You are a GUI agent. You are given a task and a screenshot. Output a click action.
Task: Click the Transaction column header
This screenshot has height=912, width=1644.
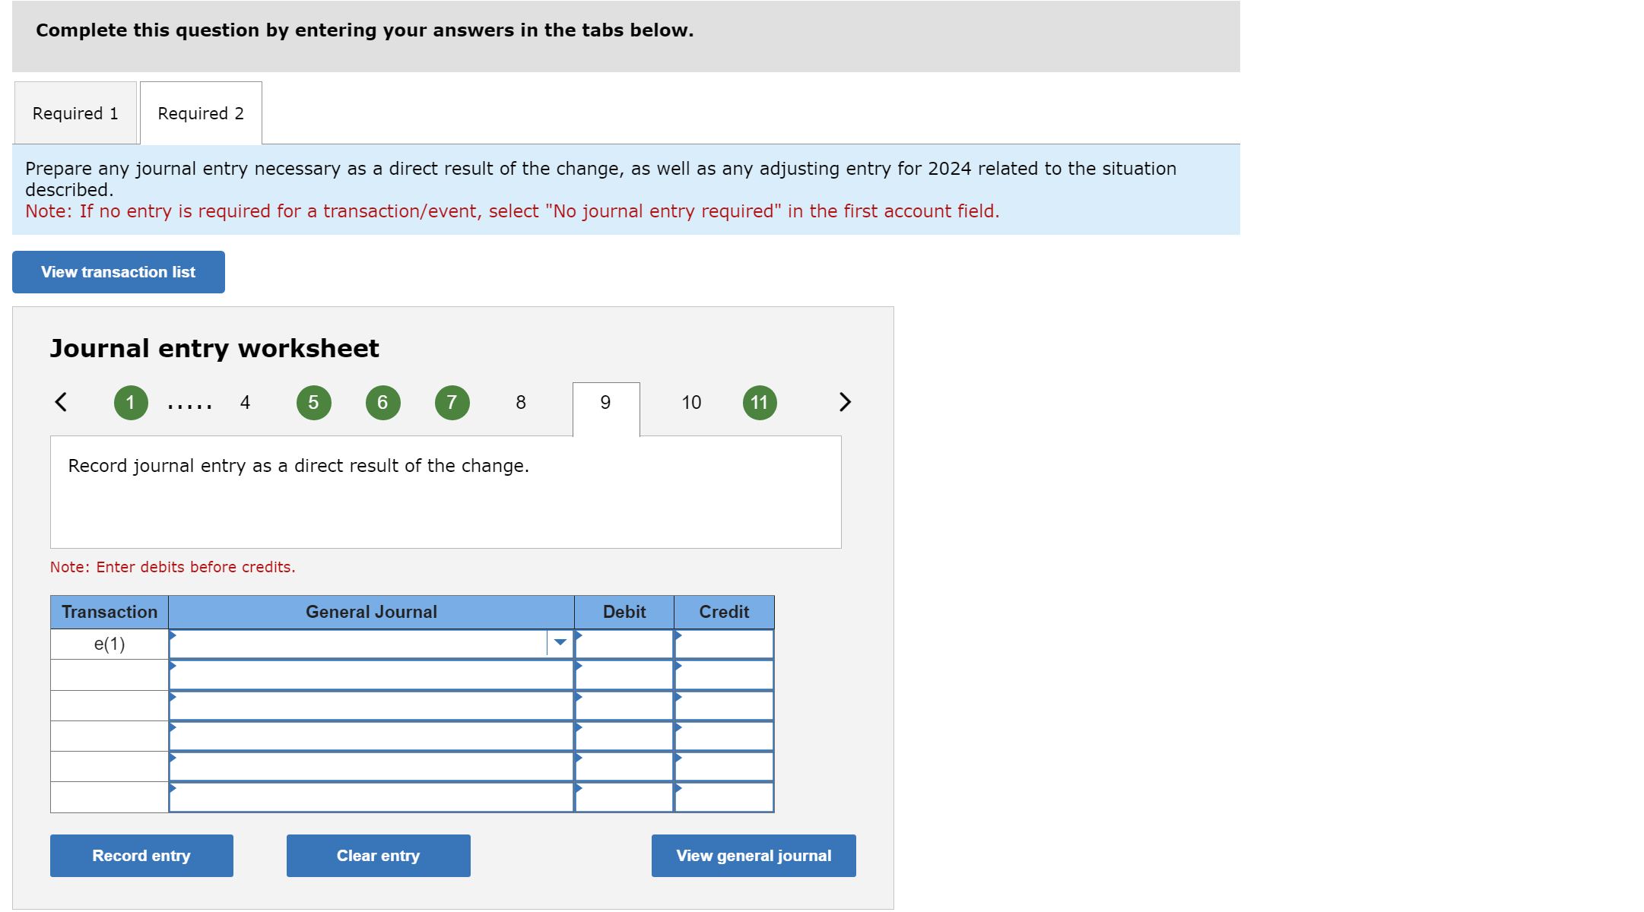click(109, 612)
